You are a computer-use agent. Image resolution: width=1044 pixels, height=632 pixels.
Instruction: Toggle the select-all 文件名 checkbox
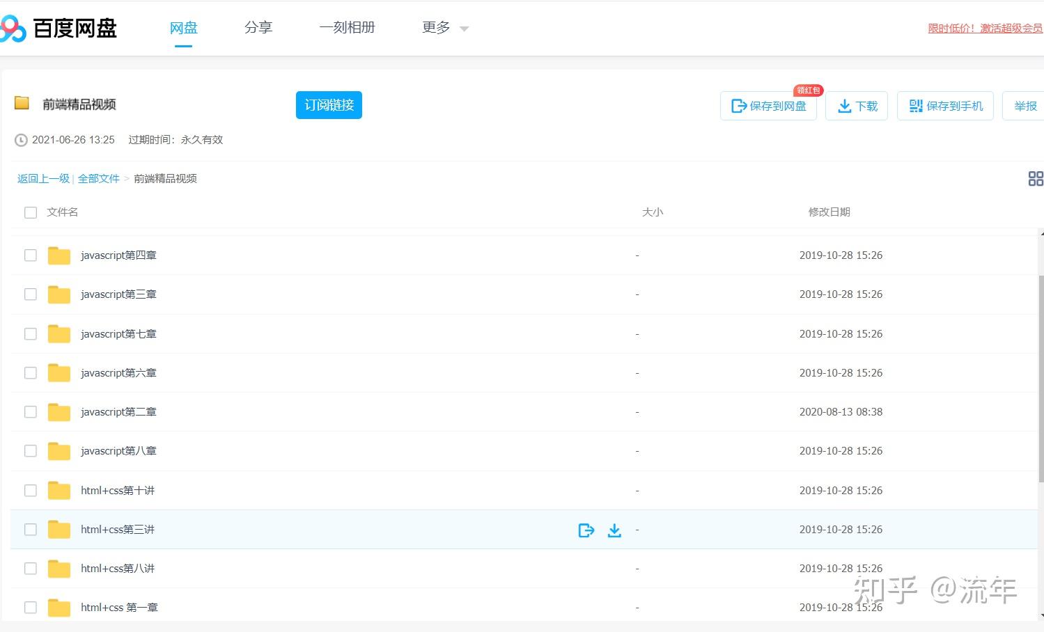point(31,212)
